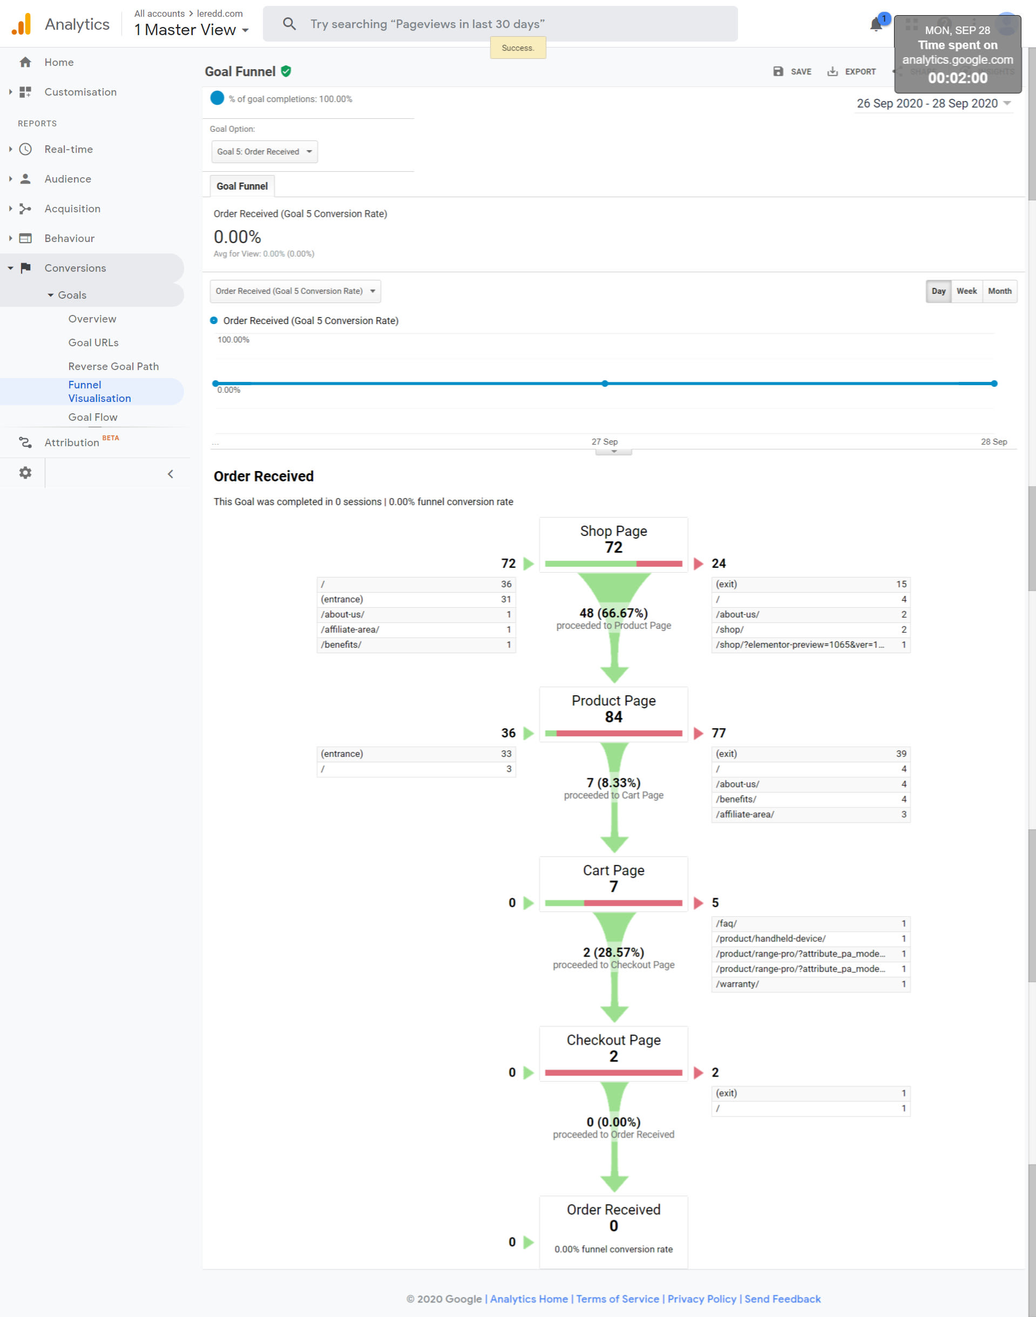
Task: Click the notifications bell icon
Action: 875,25
